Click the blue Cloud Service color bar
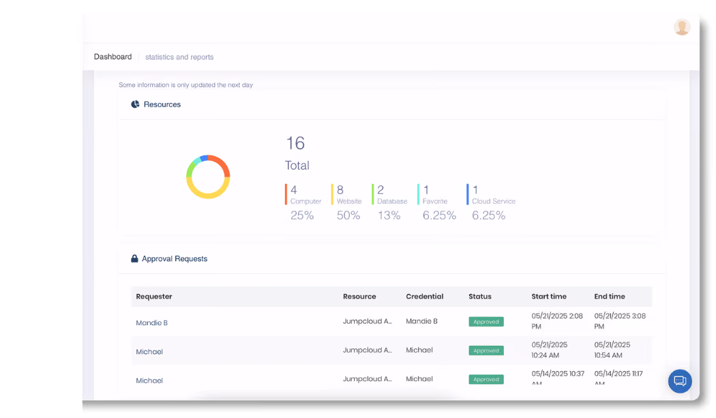The image size is (716, 418). tap(468, 194)
